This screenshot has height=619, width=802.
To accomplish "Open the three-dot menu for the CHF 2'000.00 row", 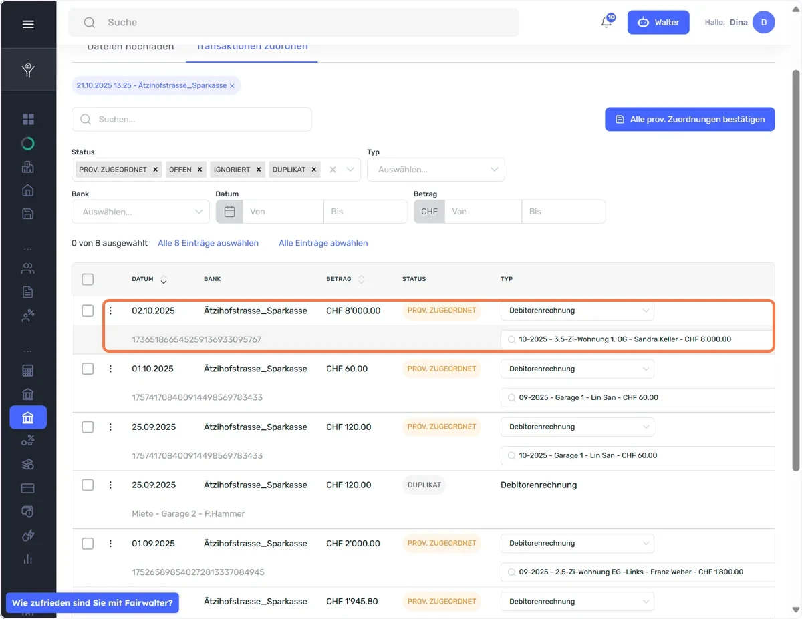I will 110,544.
